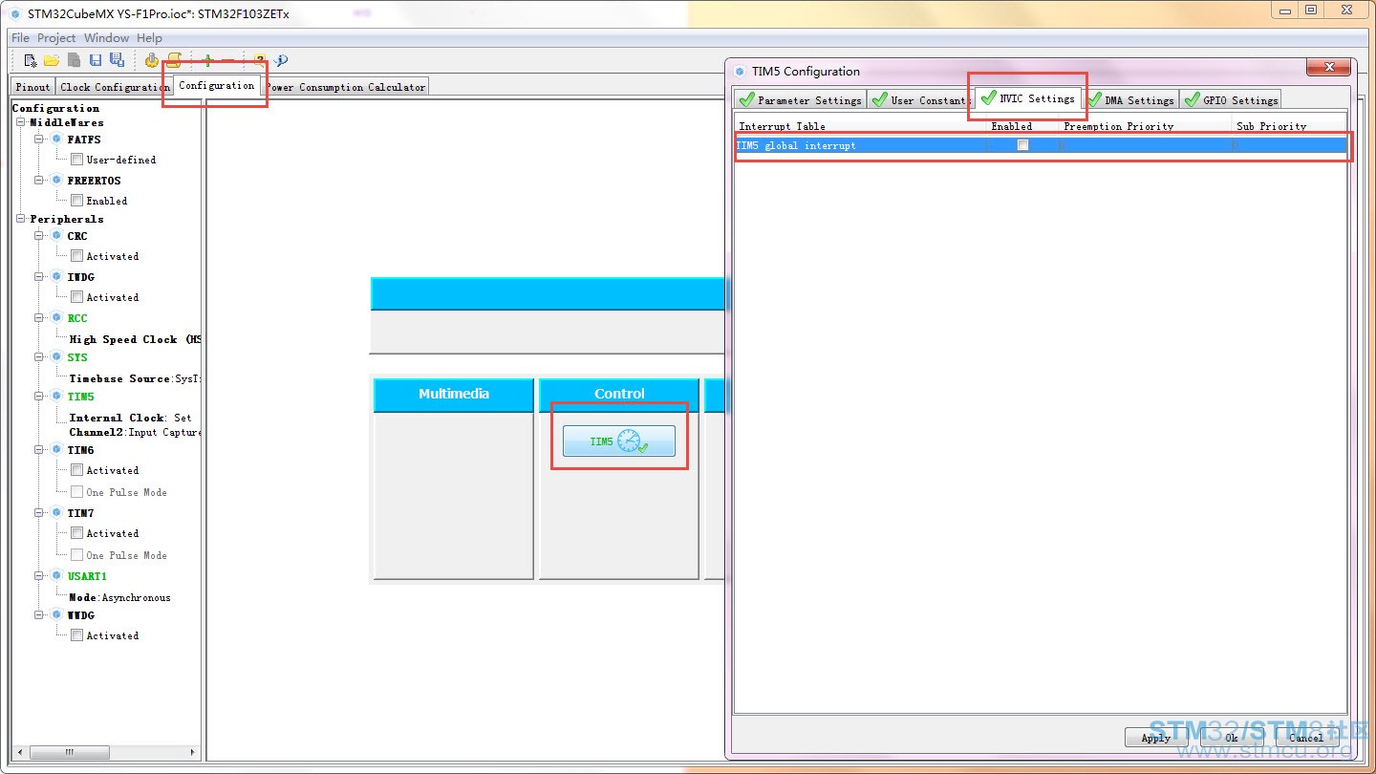This screenshot has width=1376, height=774.
Task: Click the cube icon beside SYS
Action: (x=56, y=357)
